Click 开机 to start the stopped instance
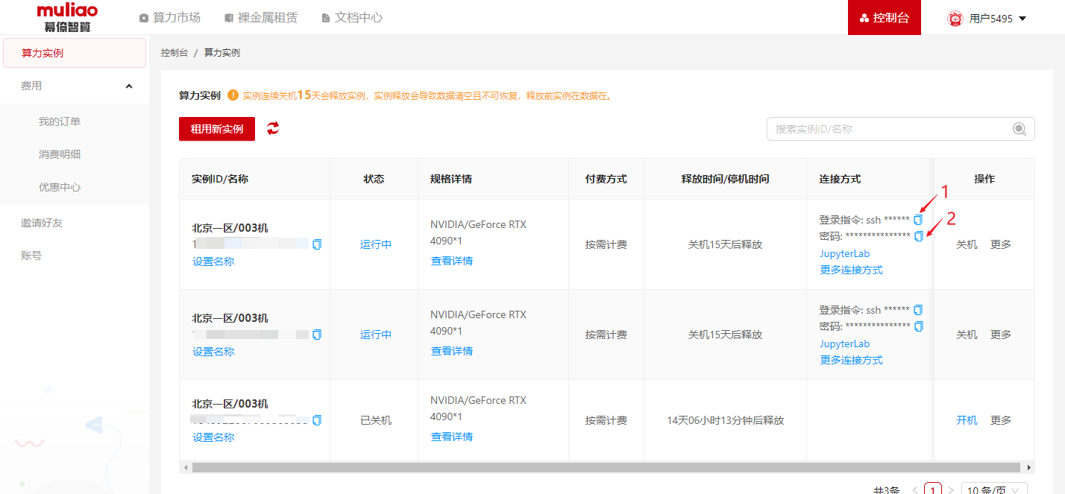Image resolution: width=1065 pixels, height=494 pixels. [x=967, y=420]
